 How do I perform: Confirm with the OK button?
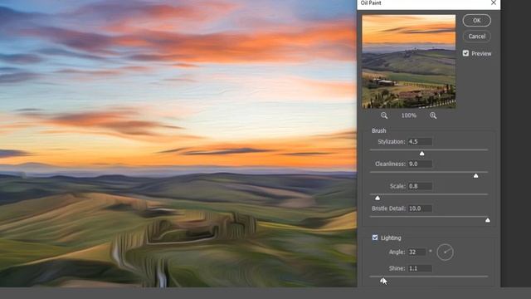(477, 20)
